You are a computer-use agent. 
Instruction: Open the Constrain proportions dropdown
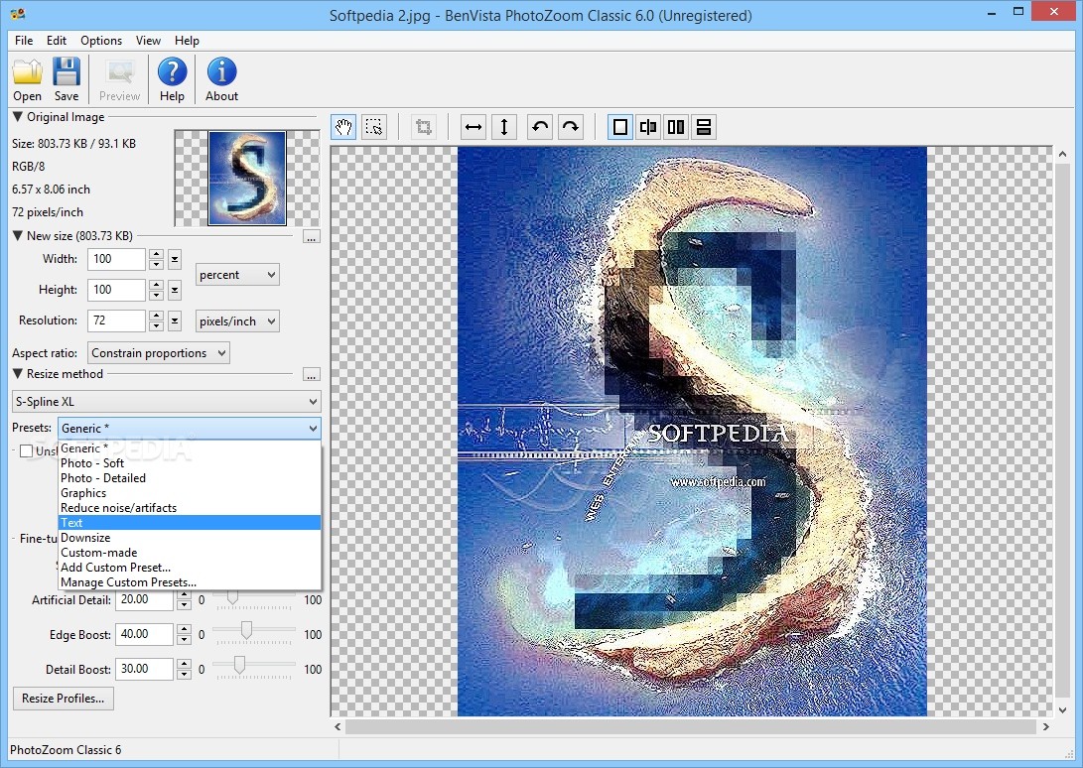[x=158, y=353]
